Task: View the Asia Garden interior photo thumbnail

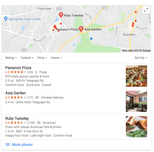Action: (137, 101)
